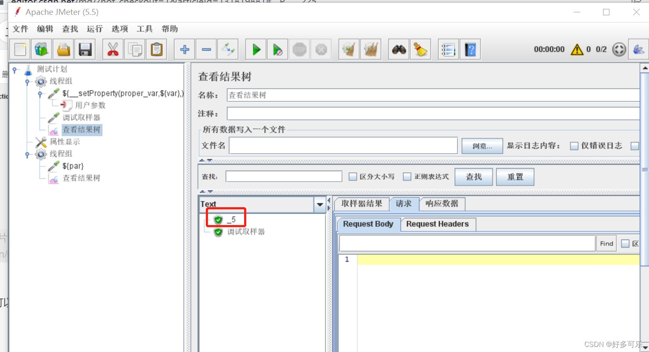Click the Paste clipboard icon
This screenshot has width=649, height=352.
click(x=157, y=50)
